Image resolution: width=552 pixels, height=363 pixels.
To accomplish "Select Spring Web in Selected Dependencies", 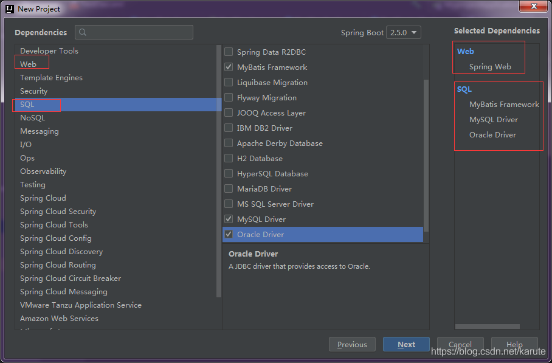I will 490,66.
